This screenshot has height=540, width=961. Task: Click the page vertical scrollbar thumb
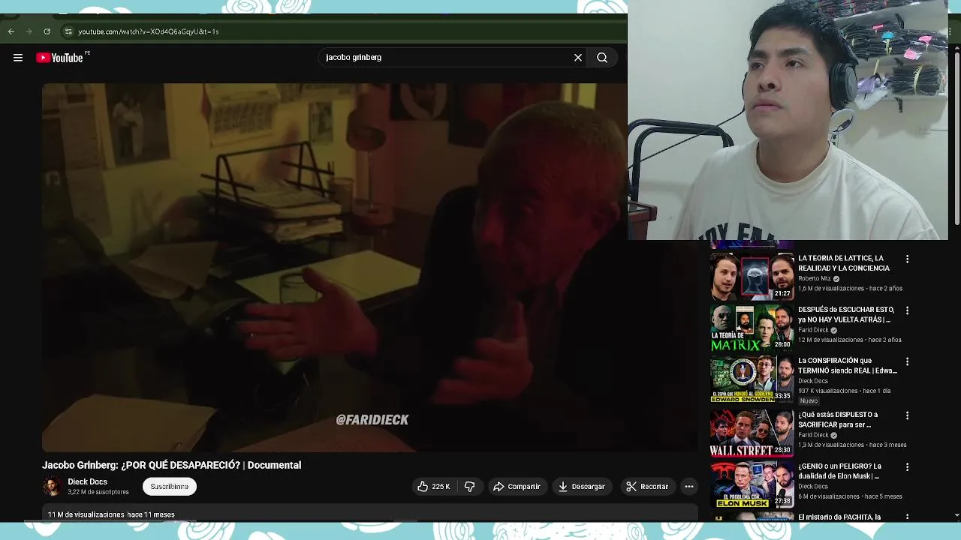[956, 139]
